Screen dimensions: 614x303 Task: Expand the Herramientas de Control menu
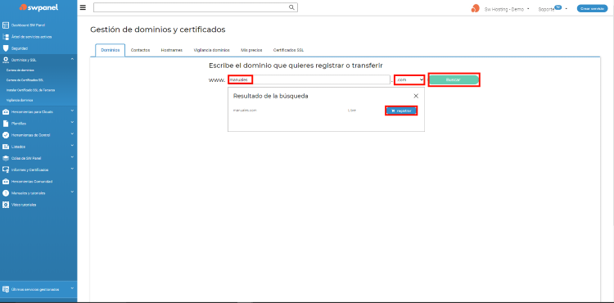tap(72, 134)
